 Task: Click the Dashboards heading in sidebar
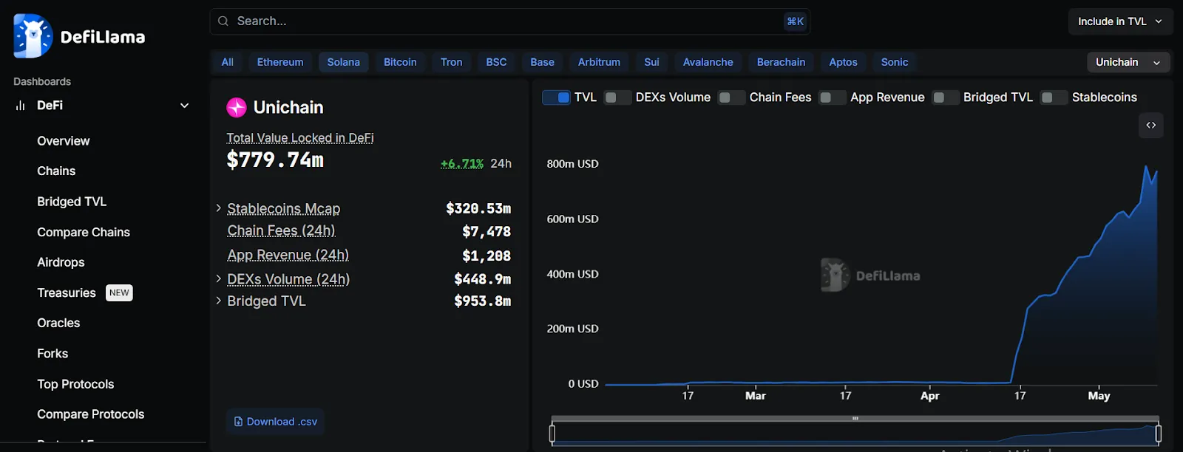click(x=42, y=81)
